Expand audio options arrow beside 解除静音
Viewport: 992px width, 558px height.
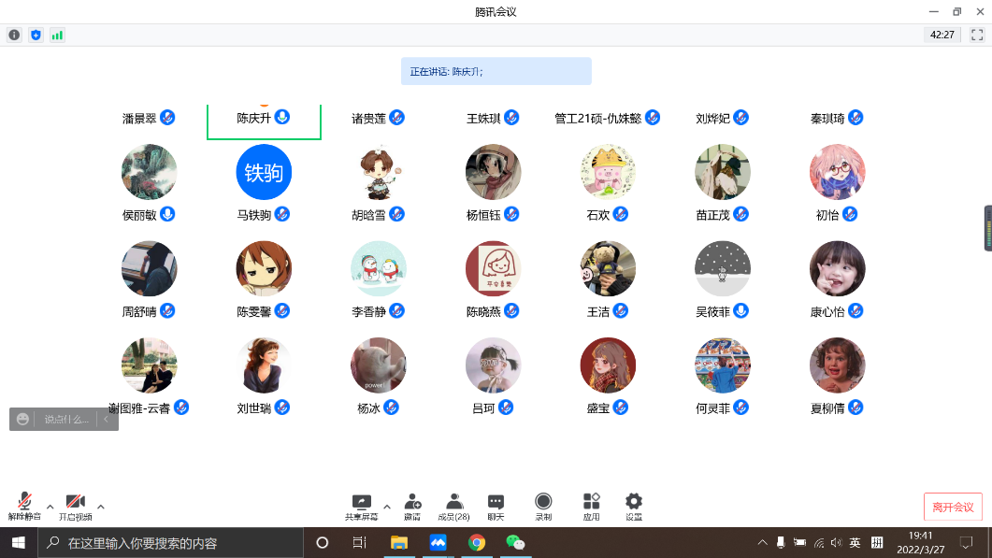(50, 506)
